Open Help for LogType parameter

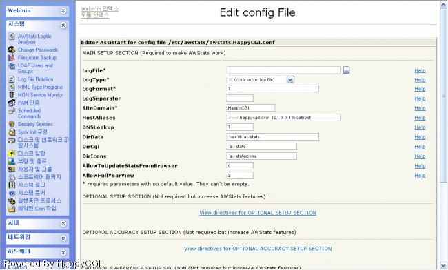(x=420, y=80)
